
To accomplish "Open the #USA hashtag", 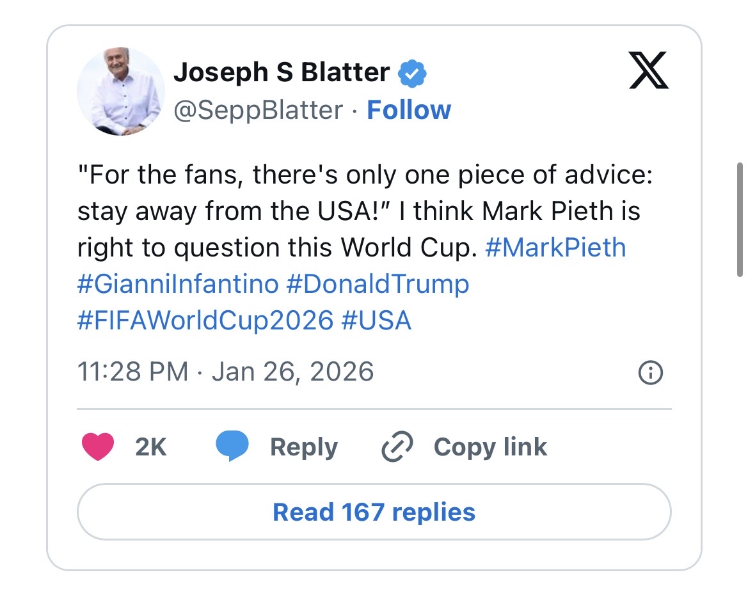I will [x=376, y=320].
